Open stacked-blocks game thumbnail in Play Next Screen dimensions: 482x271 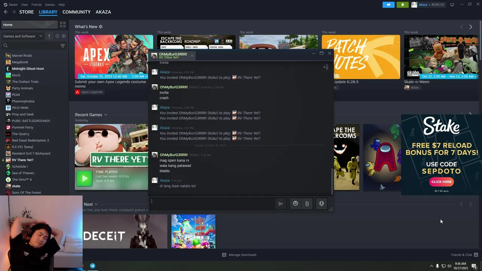194,231
